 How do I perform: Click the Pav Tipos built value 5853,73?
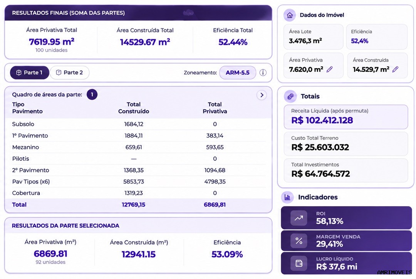coord(133,182)
